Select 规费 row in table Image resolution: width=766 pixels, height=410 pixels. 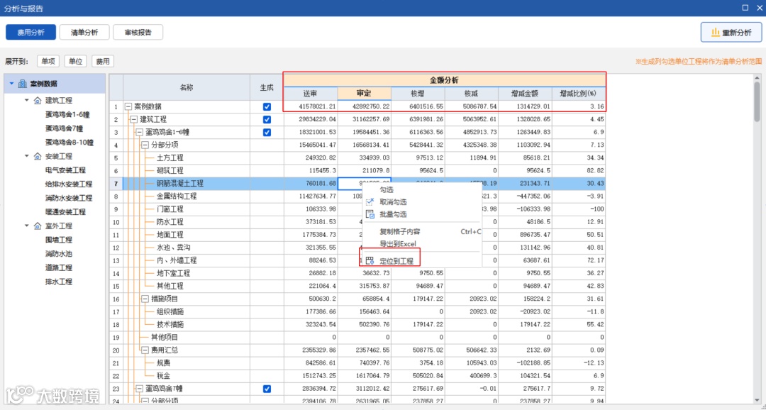pyautogui.click(x=357, y=362)
